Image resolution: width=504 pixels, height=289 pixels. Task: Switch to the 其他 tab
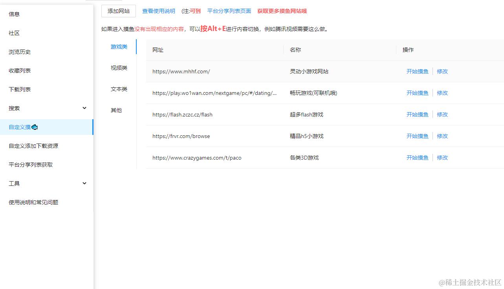pyautogui.click(x=116, y=110)
